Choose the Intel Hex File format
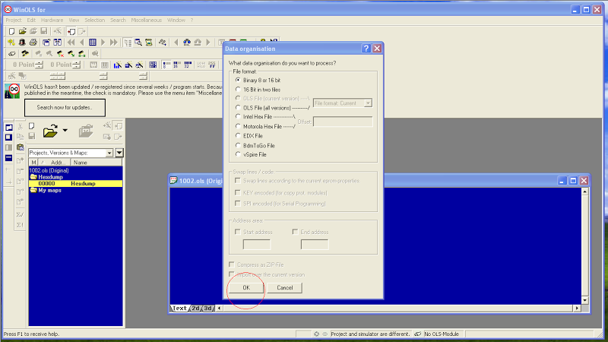The height and width of the screenshot is (342, 608). [238, 116]
